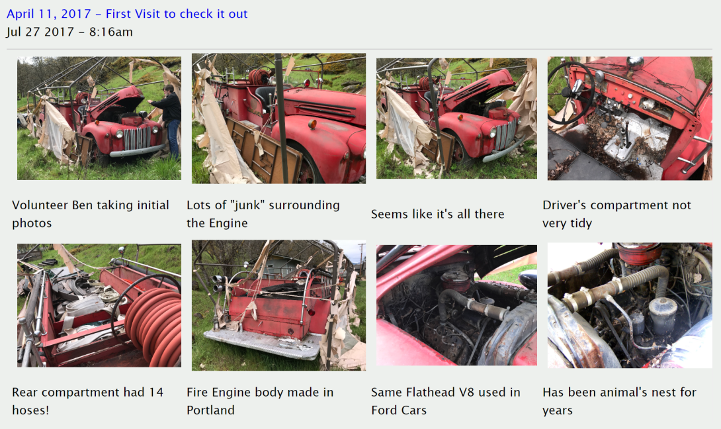Open the junk surrounding the Engine photo
721x429 pixels.
tap(278, 119)
